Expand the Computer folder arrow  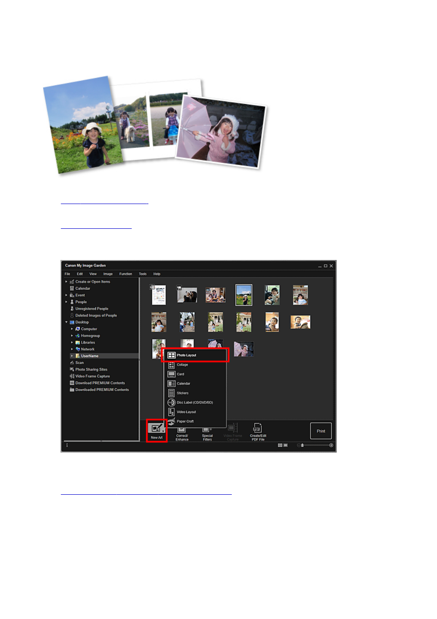point(72,329)
